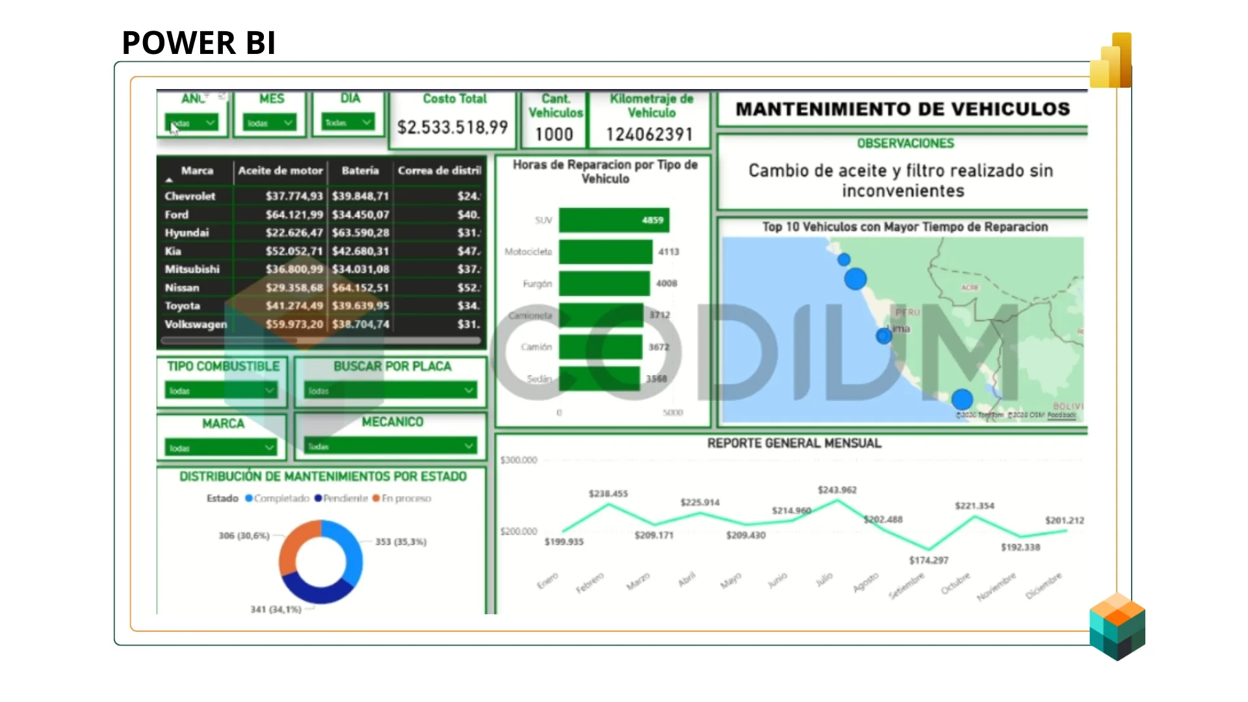The image size is (1248, 702).
Task: Click the colorful cube logo icon
Action: point(1117,627)
